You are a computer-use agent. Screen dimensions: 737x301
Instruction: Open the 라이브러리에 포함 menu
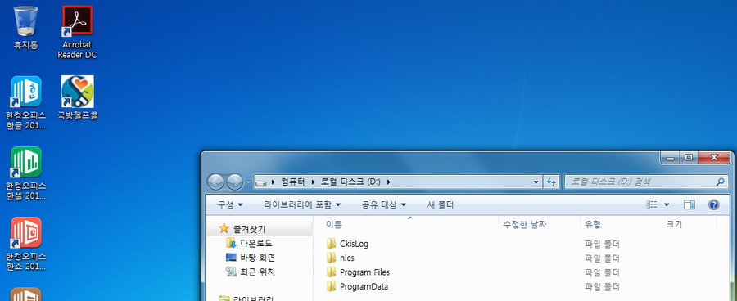(302, 205)
